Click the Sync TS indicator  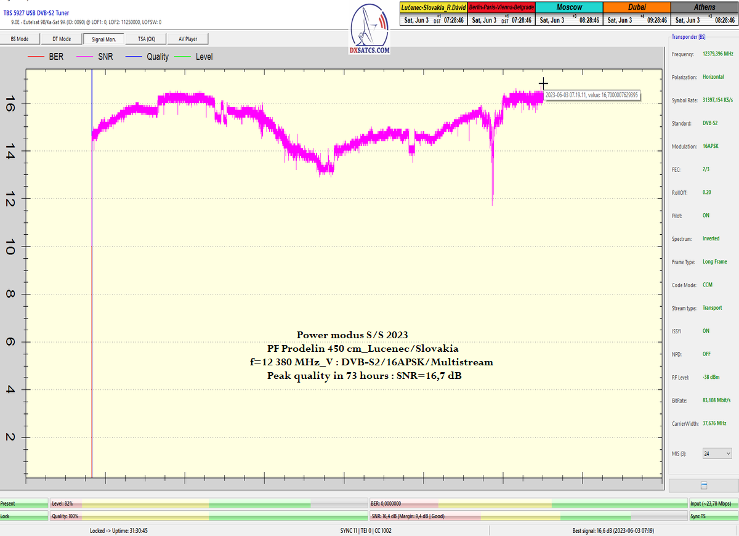tap(713, 516)
